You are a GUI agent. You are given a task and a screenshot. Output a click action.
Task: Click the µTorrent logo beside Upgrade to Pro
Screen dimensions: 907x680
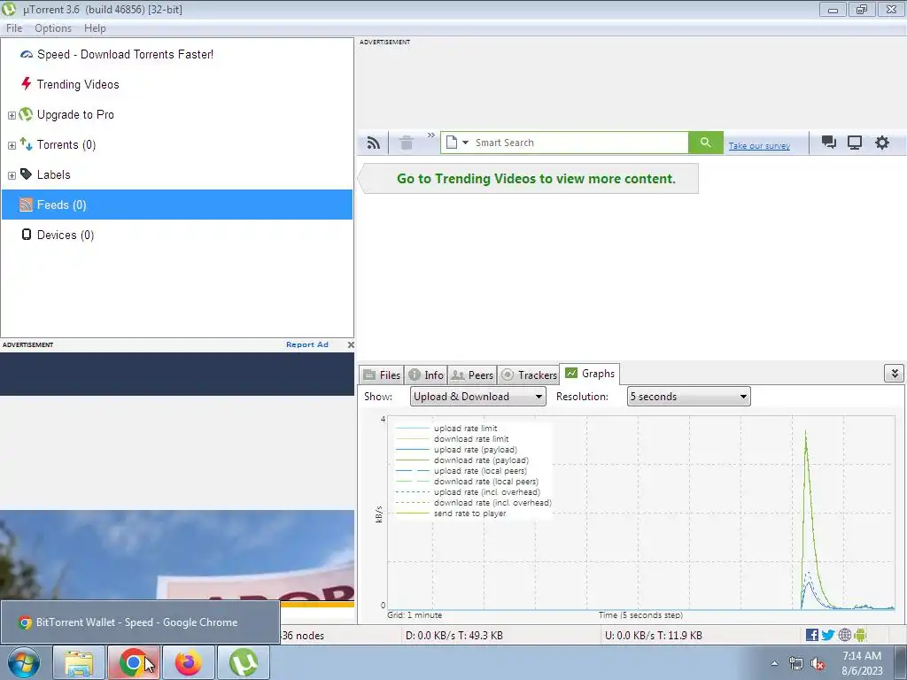coord(26,114)
